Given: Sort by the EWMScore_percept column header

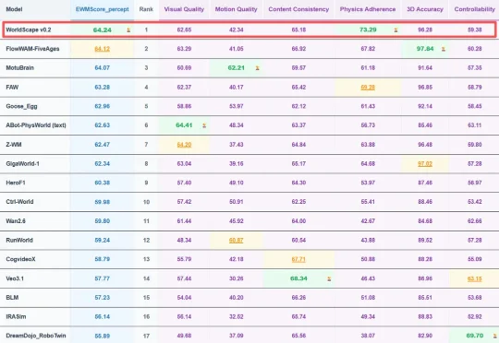Looking at the screenshot, I should point(103,9).
